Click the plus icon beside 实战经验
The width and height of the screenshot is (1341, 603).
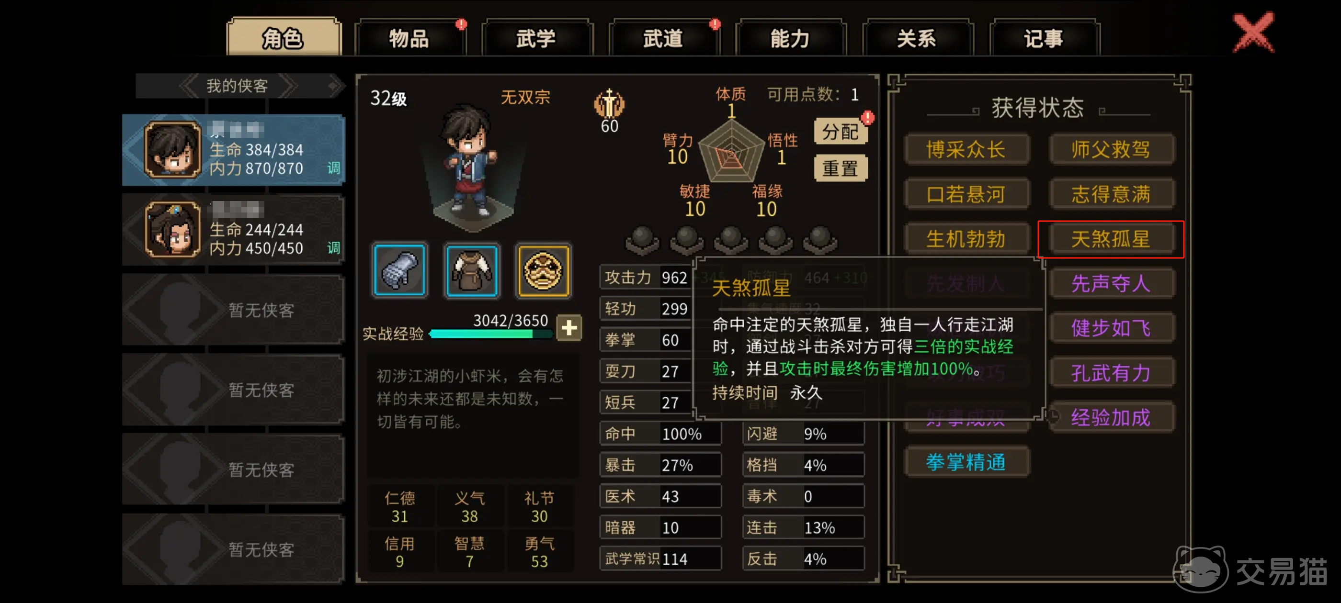pos(568,328)
